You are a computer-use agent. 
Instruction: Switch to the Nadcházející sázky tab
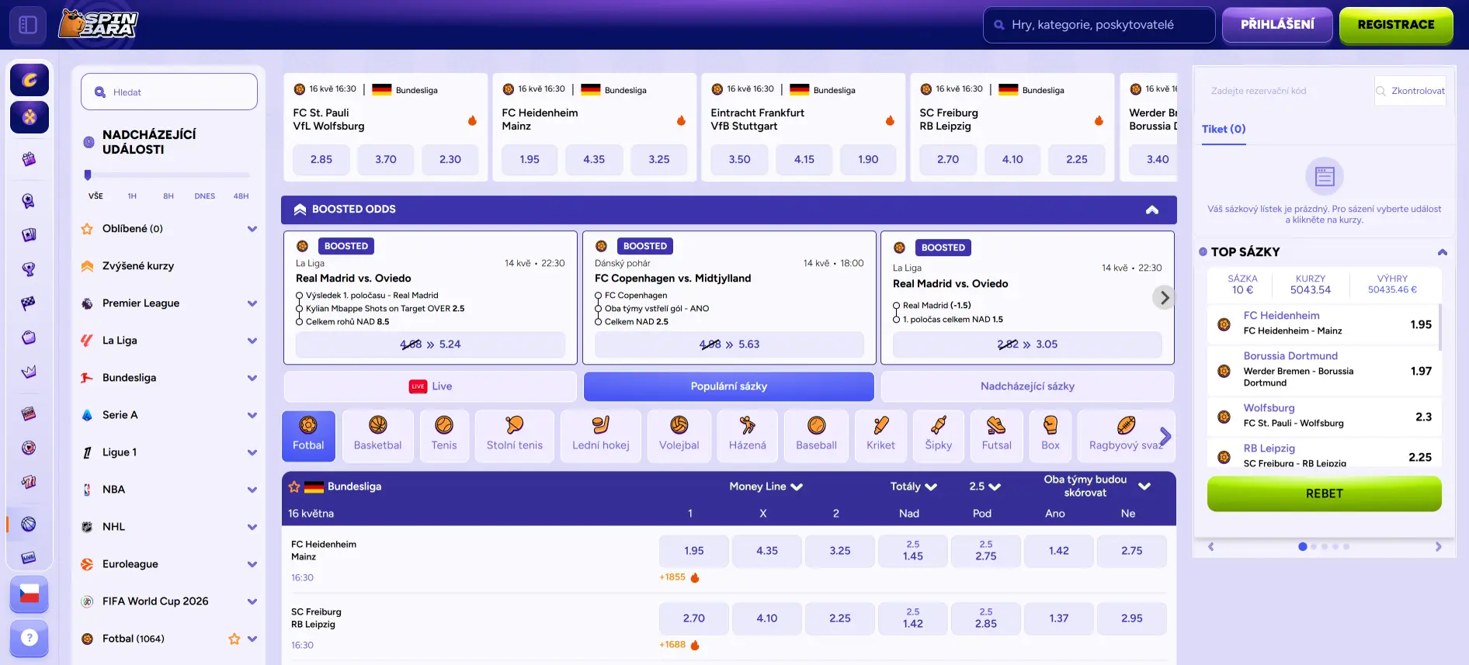1027,386
